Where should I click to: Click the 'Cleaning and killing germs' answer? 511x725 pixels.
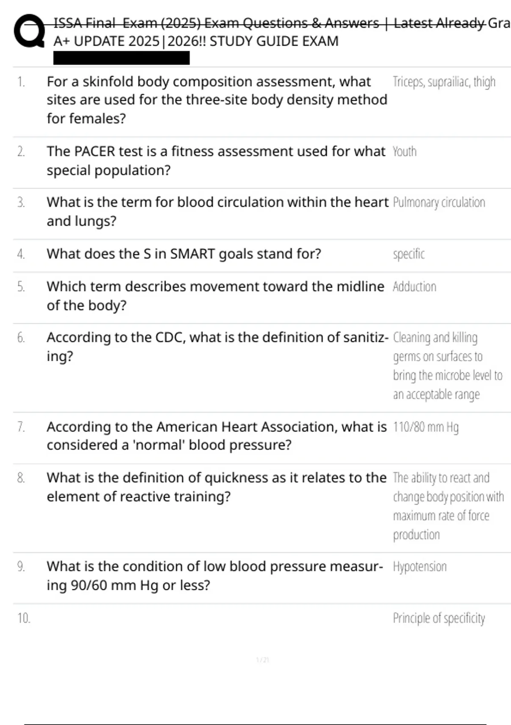tap(447, 366)
